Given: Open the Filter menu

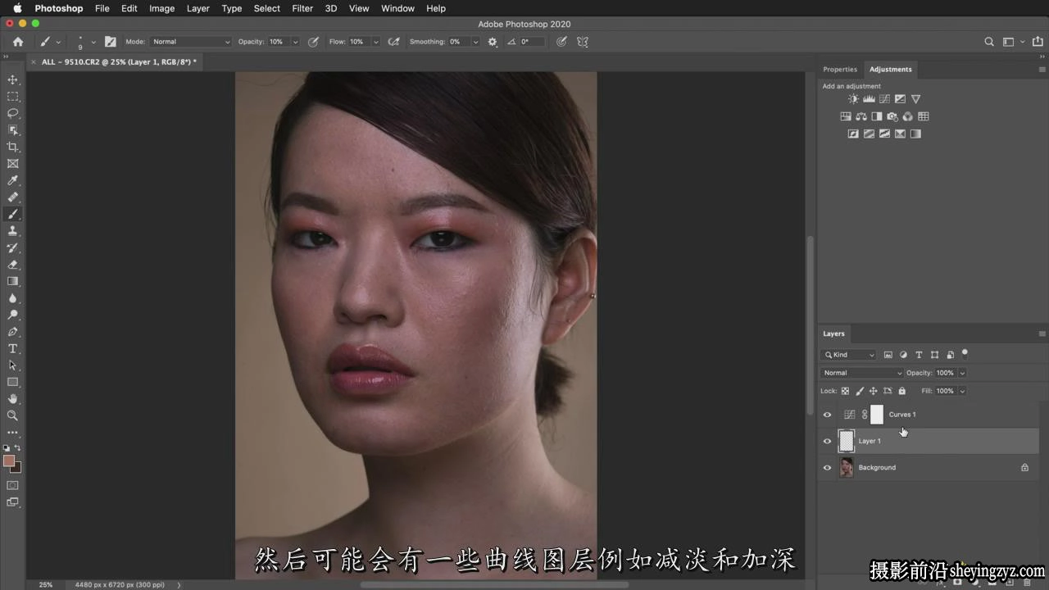Looking at the screenshot, I should click(302, 8).
